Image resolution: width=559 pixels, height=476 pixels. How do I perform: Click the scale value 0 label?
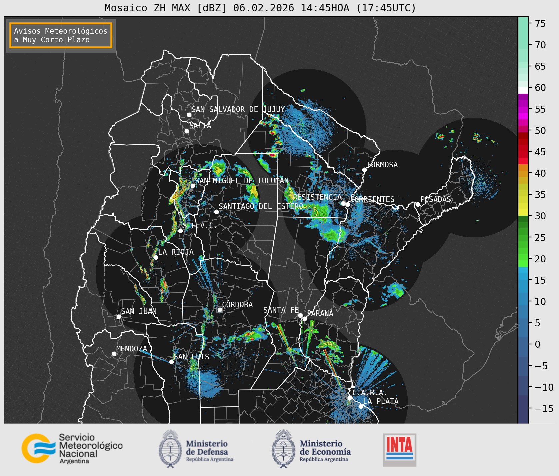pyautogui.click(x=537, y=344)
